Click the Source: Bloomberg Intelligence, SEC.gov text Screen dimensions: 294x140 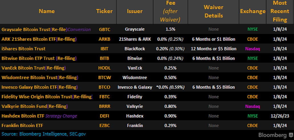coord(44,134)
